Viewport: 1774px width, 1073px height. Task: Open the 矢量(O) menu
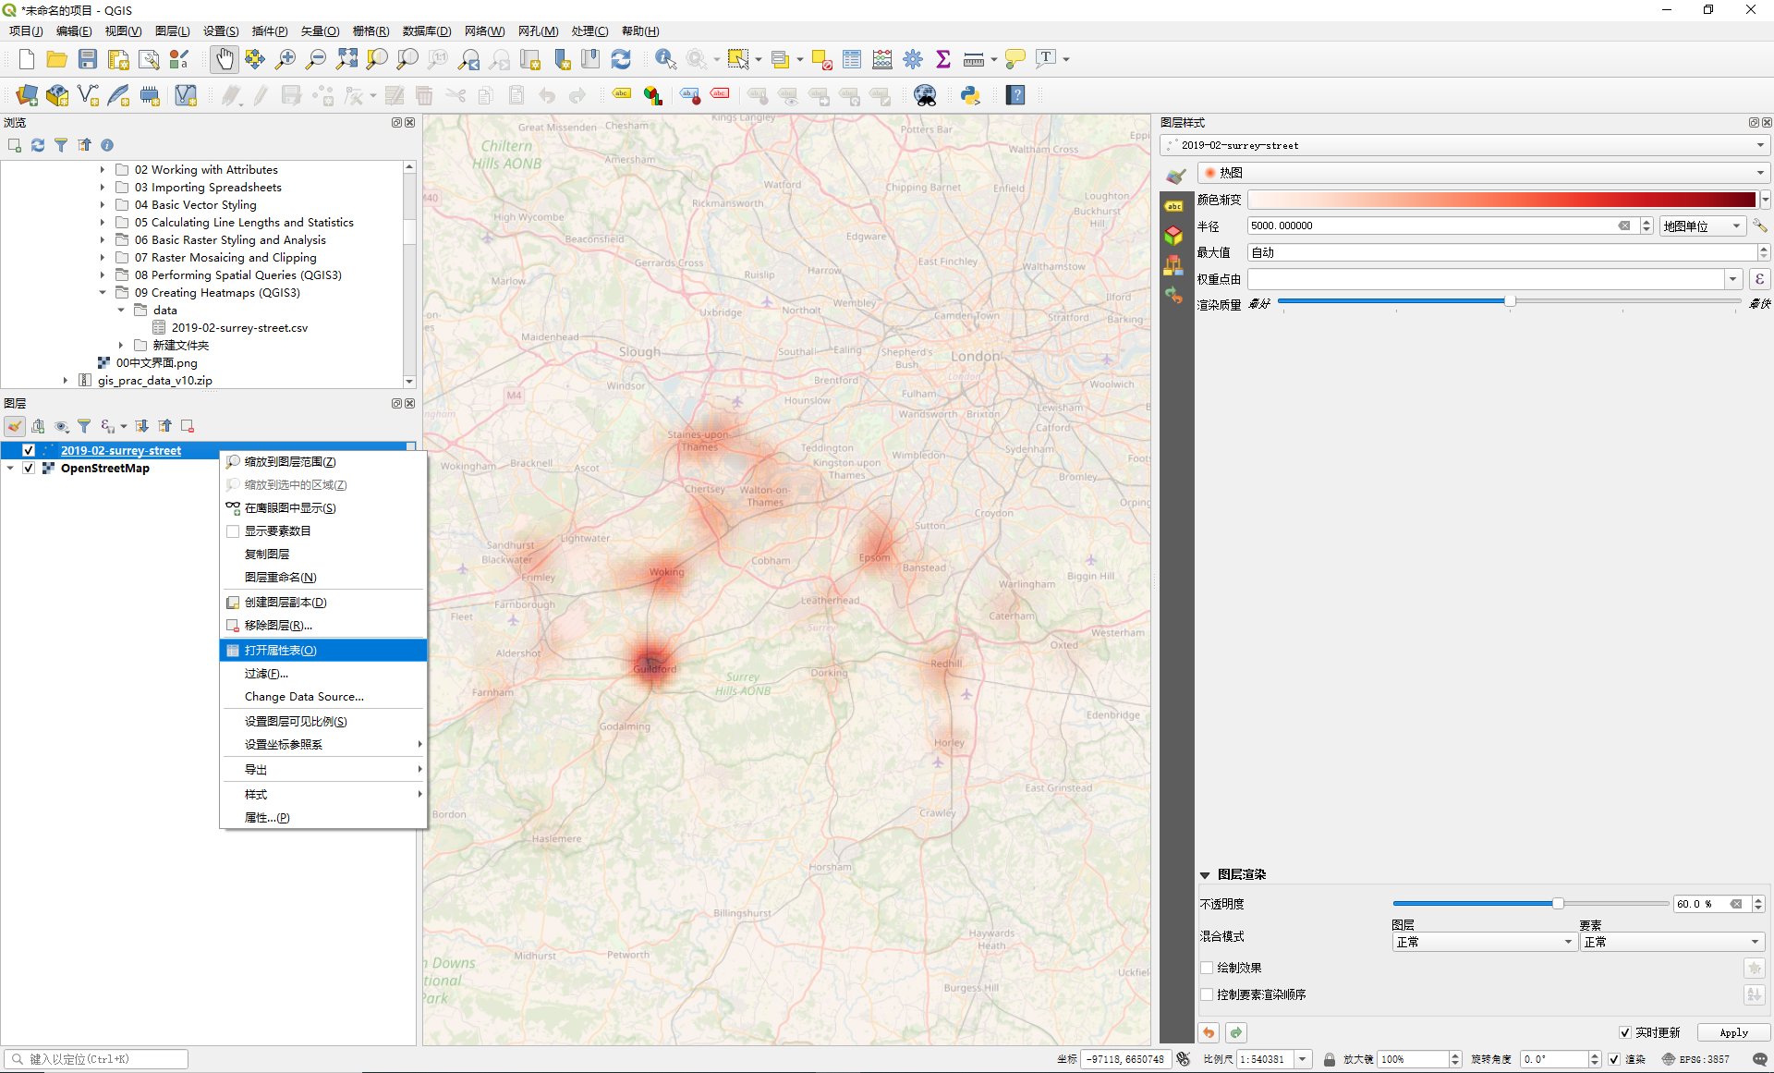click(320, 30)
